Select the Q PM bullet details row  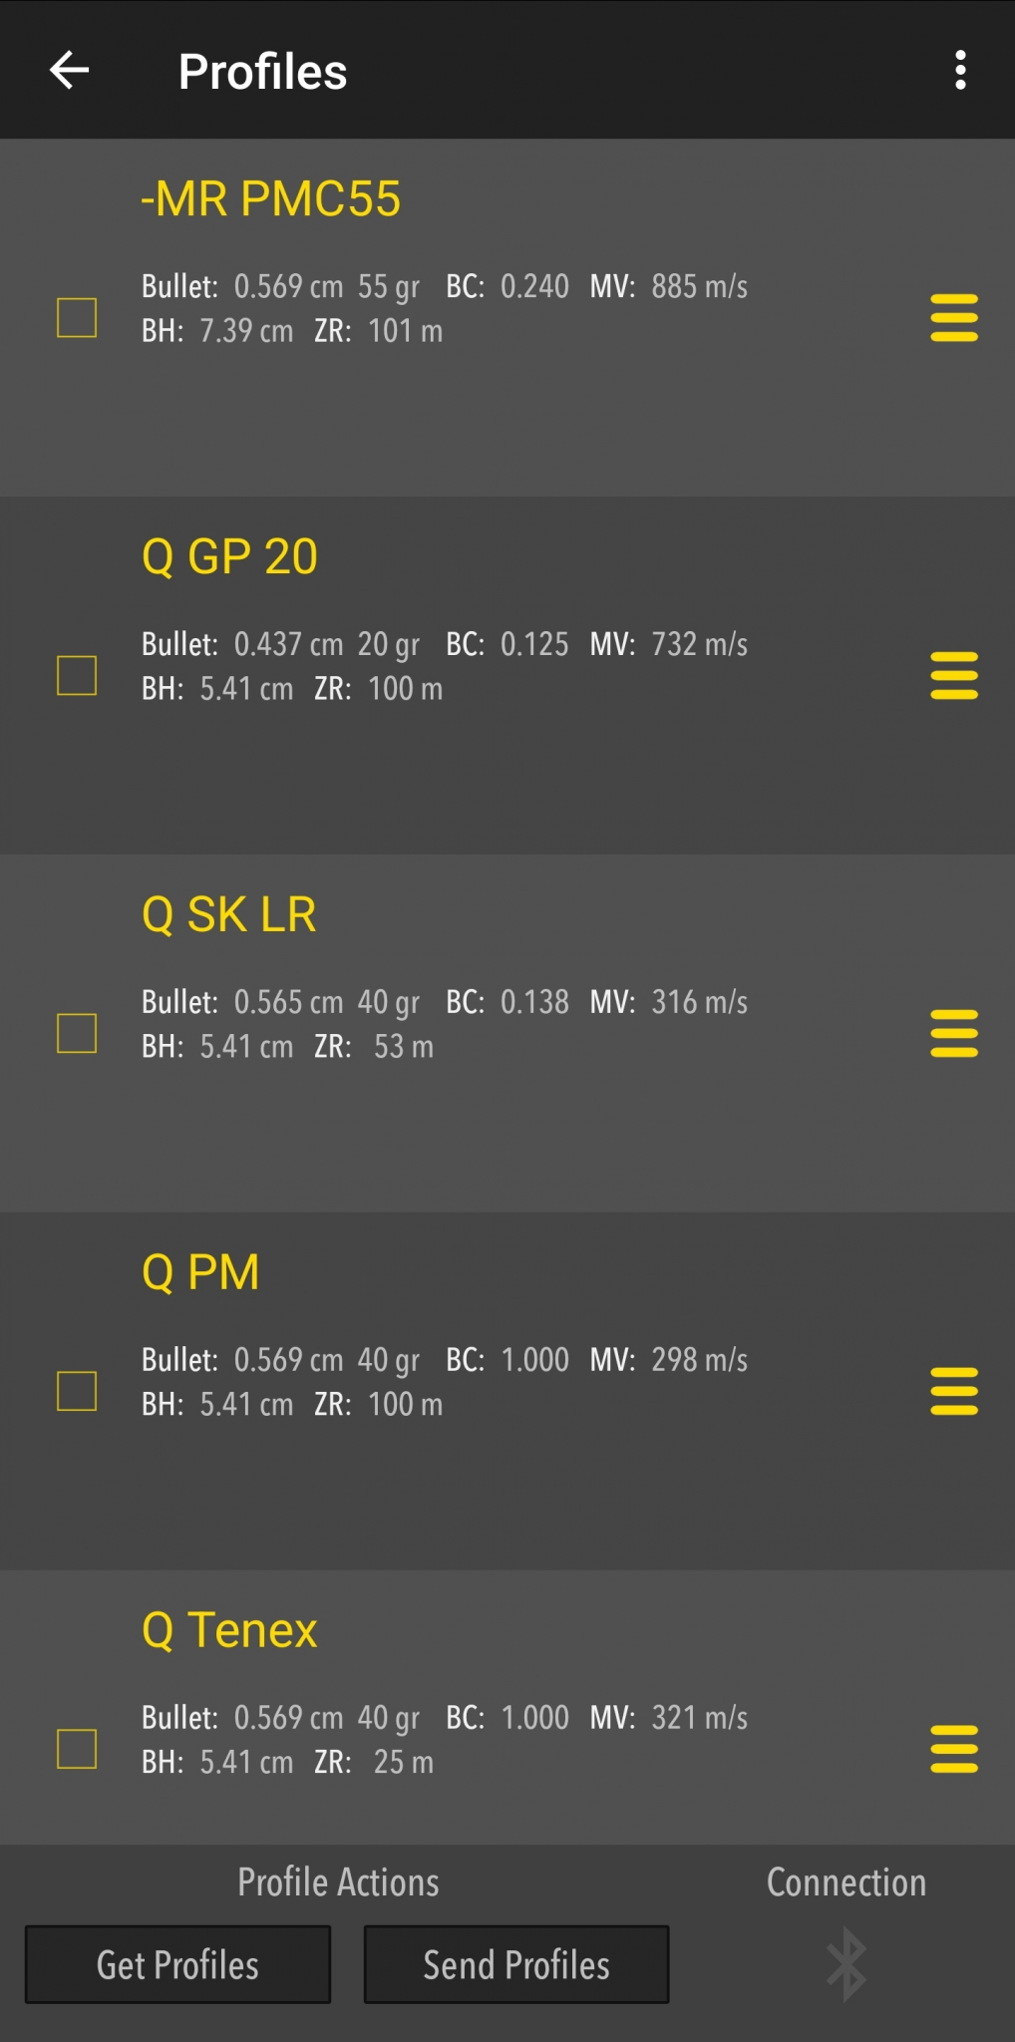pos(445,1360)
